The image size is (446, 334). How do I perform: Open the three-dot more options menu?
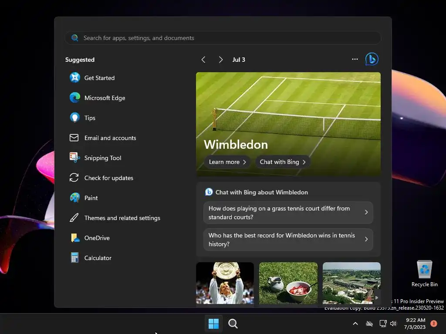355,59
